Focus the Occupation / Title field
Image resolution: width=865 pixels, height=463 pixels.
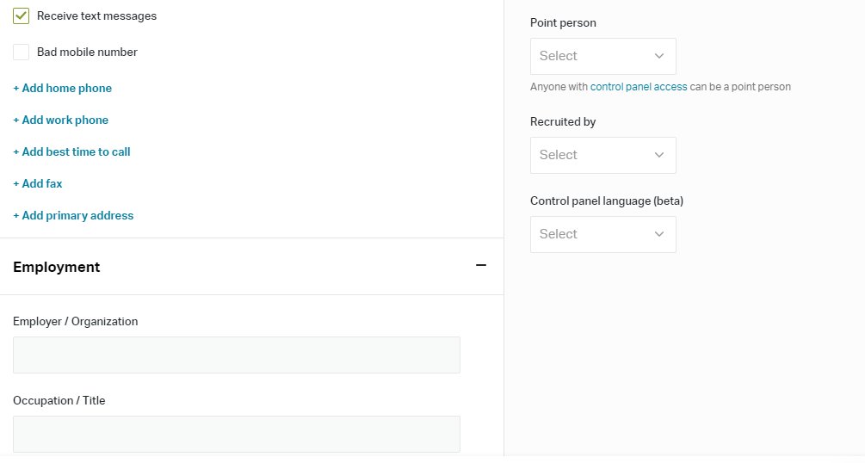click(x=237, y=435)
